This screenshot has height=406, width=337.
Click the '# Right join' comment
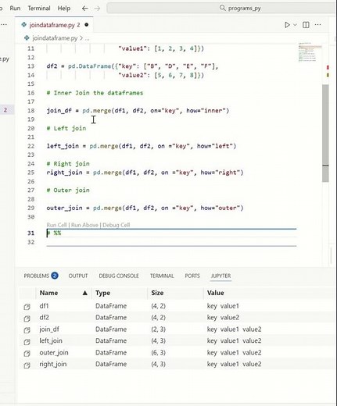pyautogui.click(x=68, y=164)
